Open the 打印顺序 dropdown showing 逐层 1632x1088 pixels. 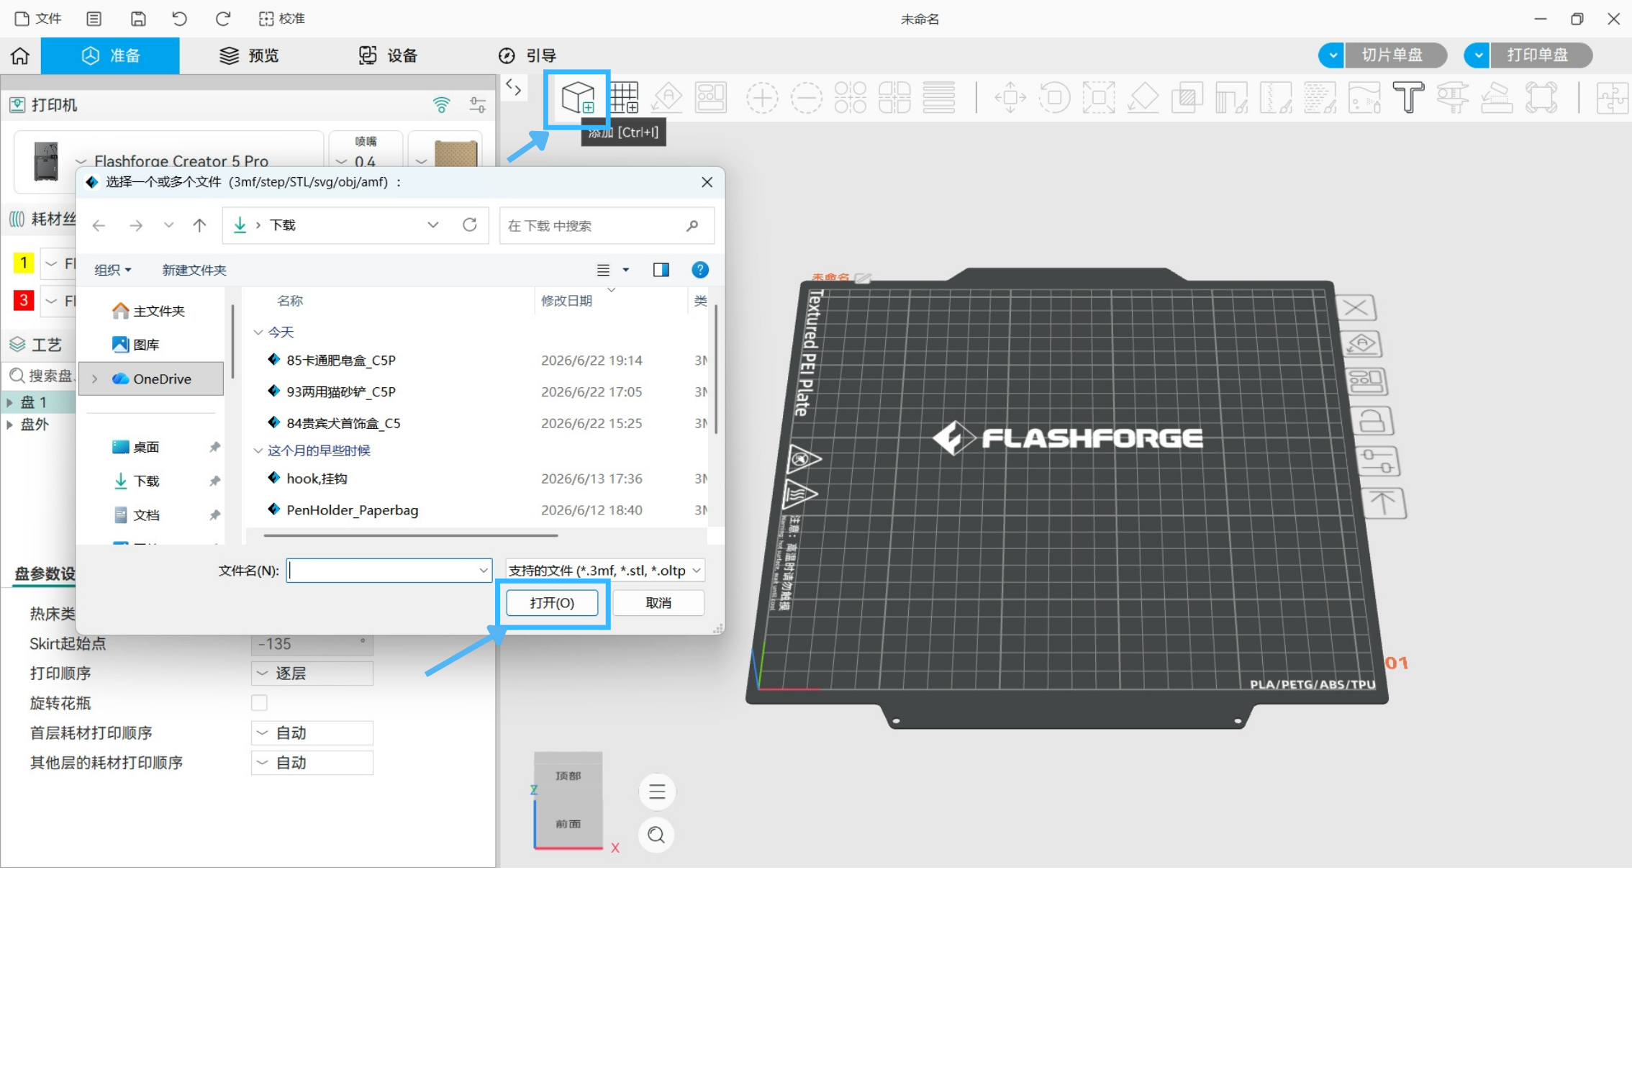(312, 674)
